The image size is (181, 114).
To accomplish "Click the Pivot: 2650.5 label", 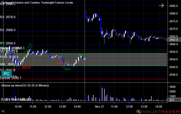I will point(9,57).
